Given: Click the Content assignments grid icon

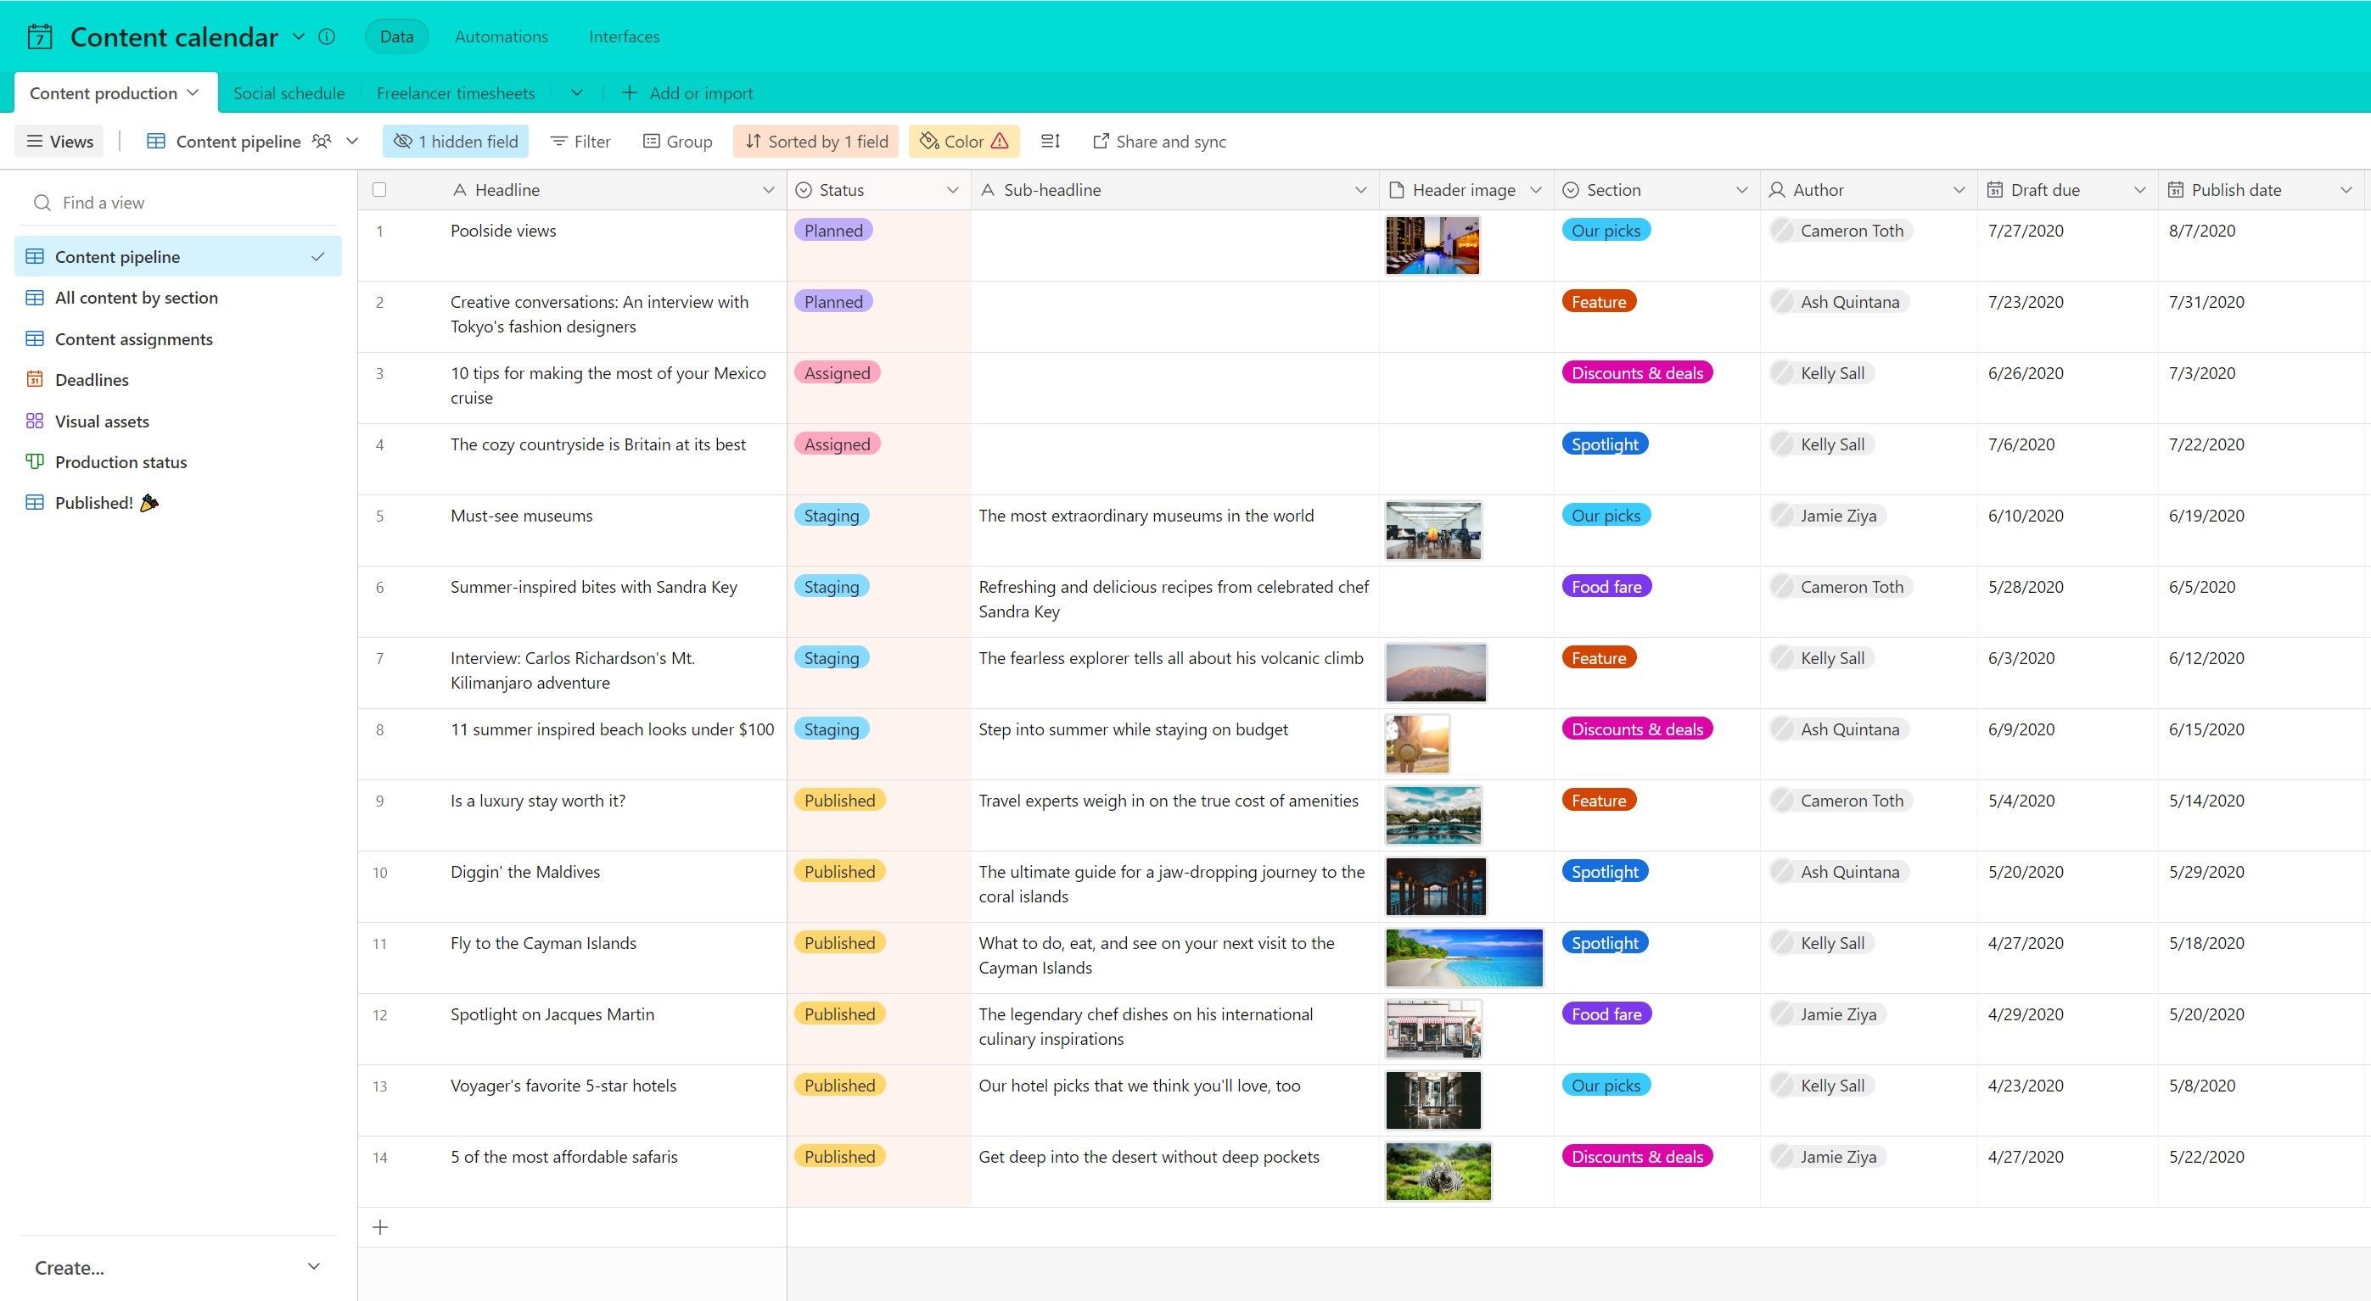Looking at the screenshot, I should point(35,338).
